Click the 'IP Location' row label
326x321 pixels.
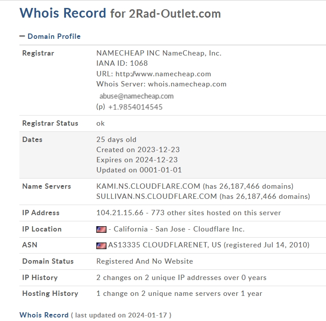pos(42,229)
